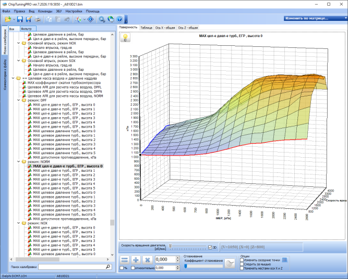
Task: Switch to the Таблица tab
Action: pos(146,28)
